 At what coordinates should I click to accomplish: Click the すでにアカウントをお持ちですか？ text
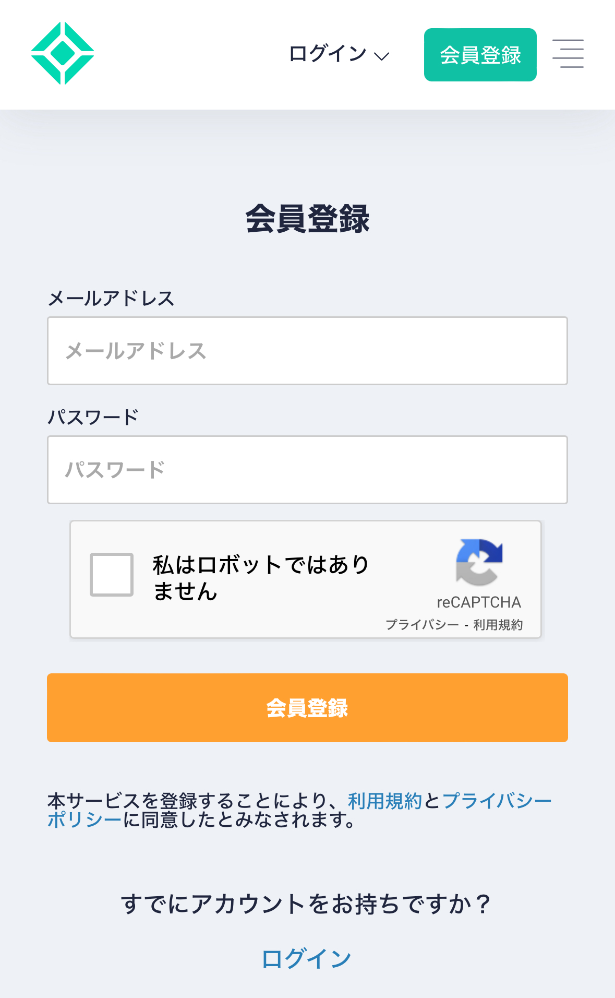click(x=307, y=904)
